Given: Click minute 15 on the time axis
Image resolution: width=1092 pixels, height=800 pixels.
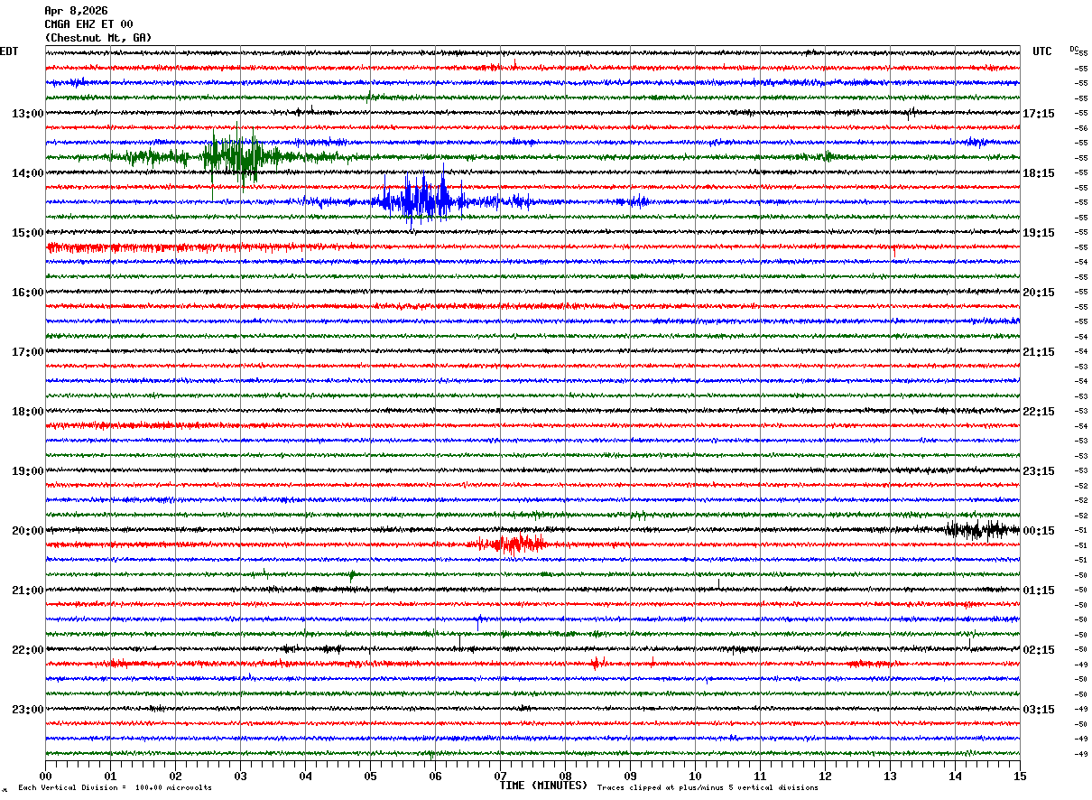Looking at the screenshot, I should click(x=1020, y=776).
